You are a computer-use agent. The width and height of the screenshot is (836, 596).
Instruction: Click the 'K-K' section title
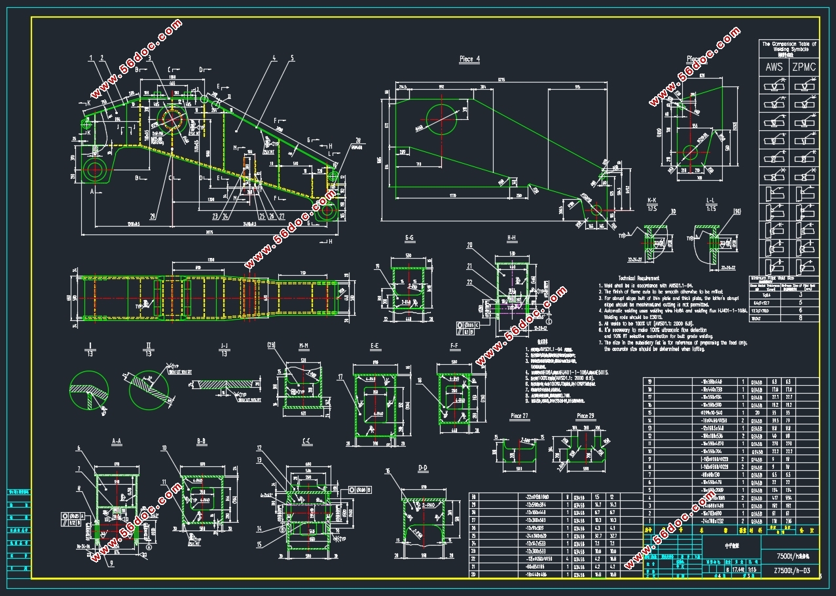click(x=652, y=200)
